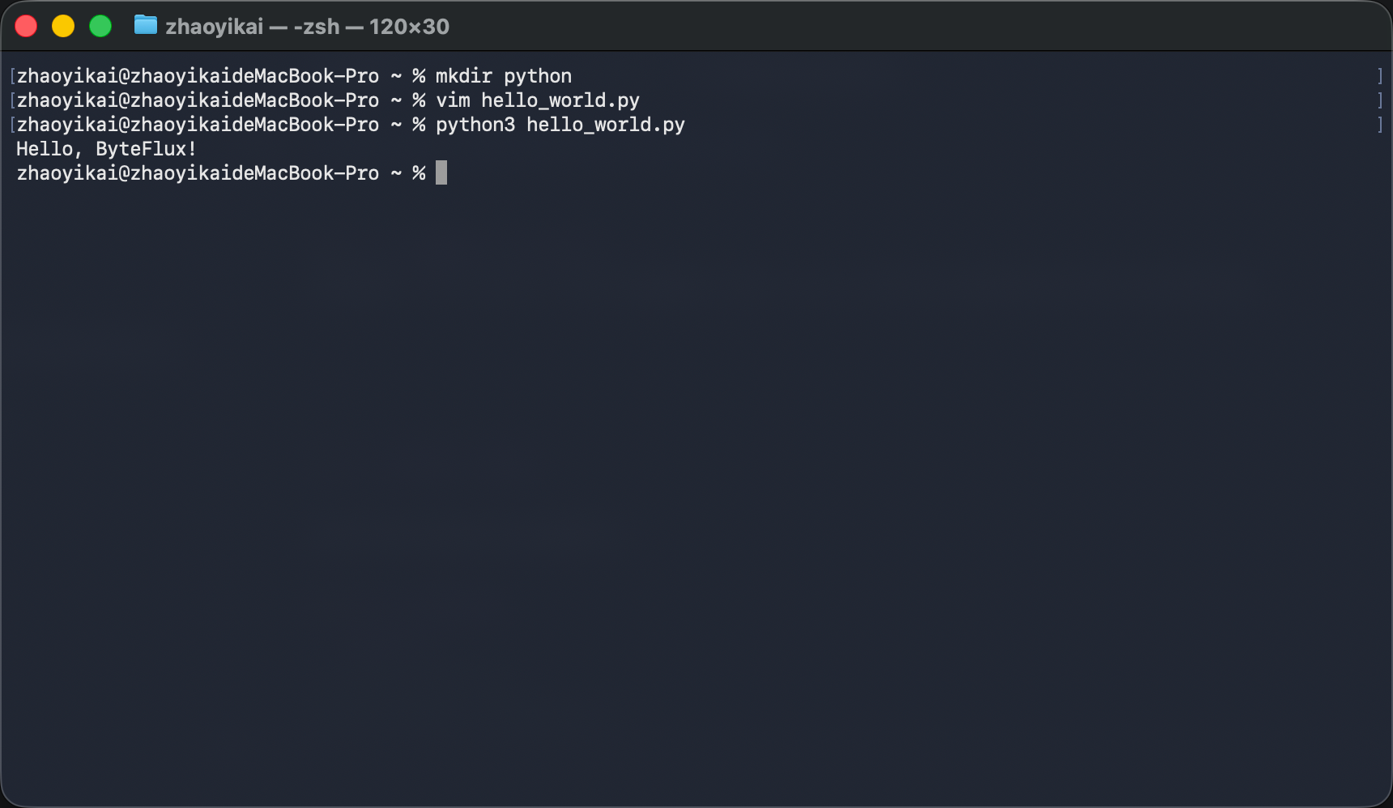
Task: Click the "Hello, ByteFlux!" output line
Action: click(x=106, y=149)
